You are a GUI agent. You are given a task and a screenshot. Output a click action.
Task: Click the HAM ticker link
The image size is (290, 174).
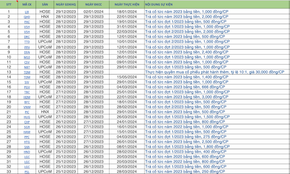27,132
